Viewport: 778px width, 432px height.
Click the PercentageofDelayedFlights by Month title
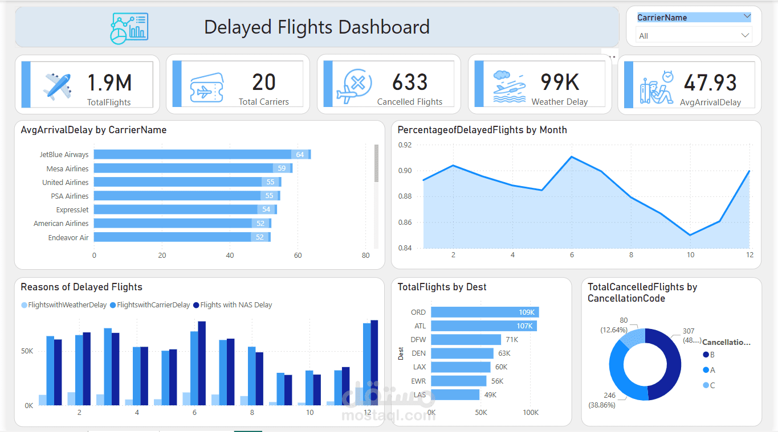pyautogui.click(x=482, y=130)
